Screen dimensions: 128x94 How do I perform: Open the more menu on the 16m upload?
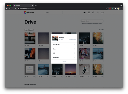coord(34,45)
